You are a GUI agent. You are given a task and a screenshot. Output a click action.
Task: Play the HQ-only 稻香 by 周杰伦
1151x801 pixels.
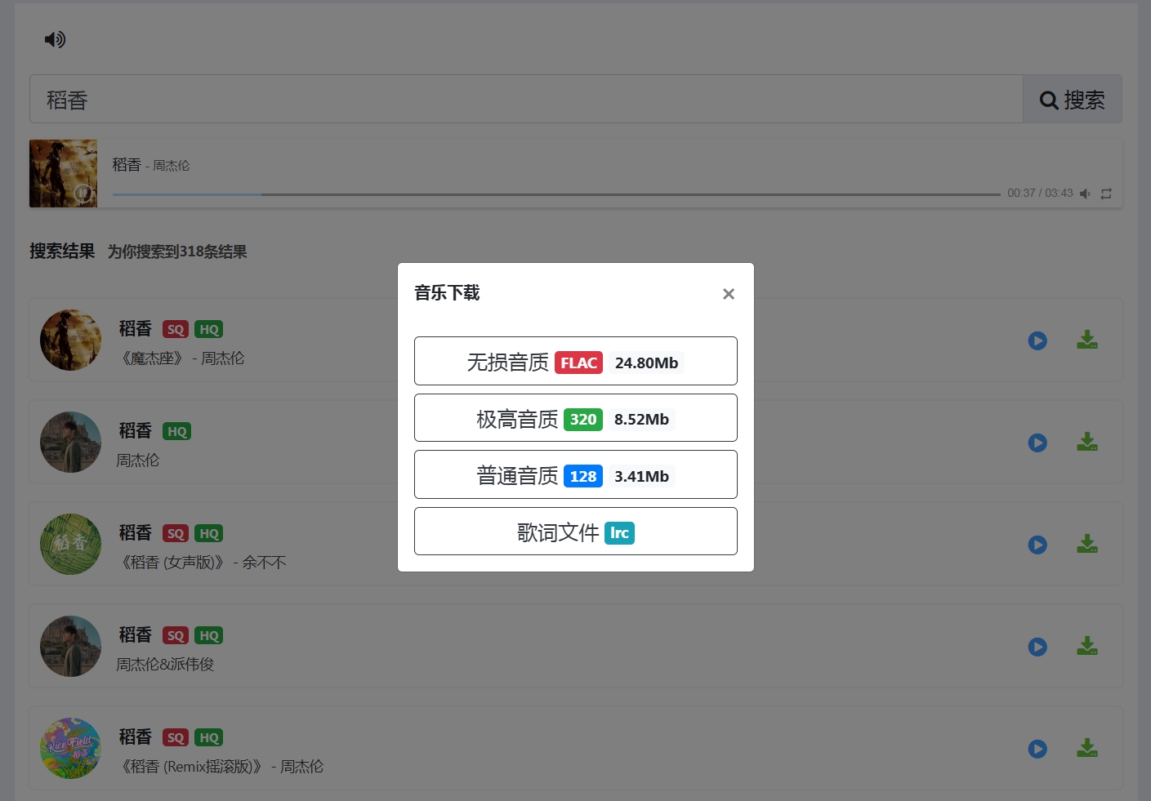[1037, 443]
